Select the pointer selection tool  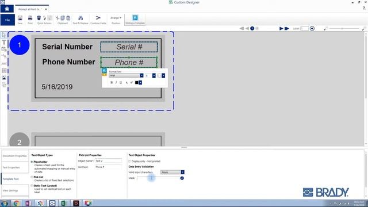[4, 35]
